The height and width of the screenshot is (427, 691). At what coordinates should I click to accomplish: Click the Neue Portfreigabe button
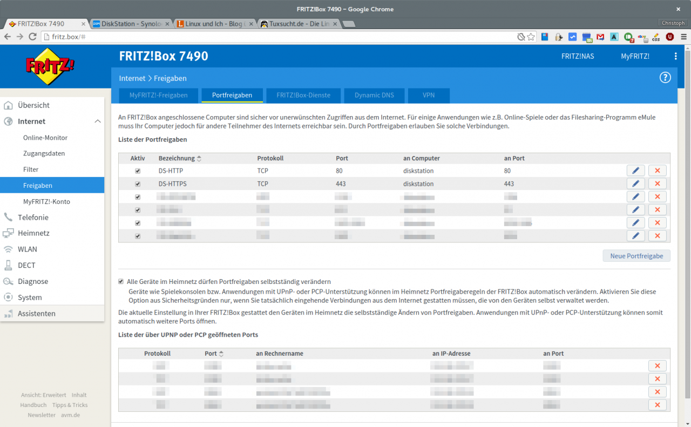coord(636,256)
